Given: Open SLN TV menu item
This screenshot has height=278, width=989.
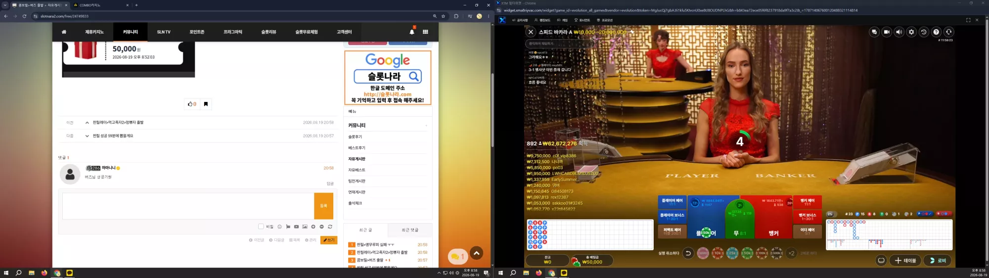Looking at the screenshot, I should tap(164, 32).
